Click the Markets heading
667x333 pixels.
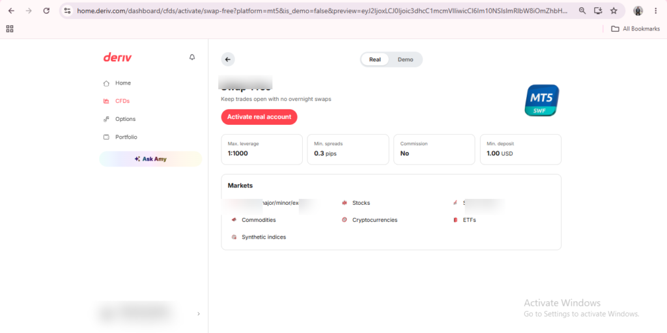pos(240,185)
